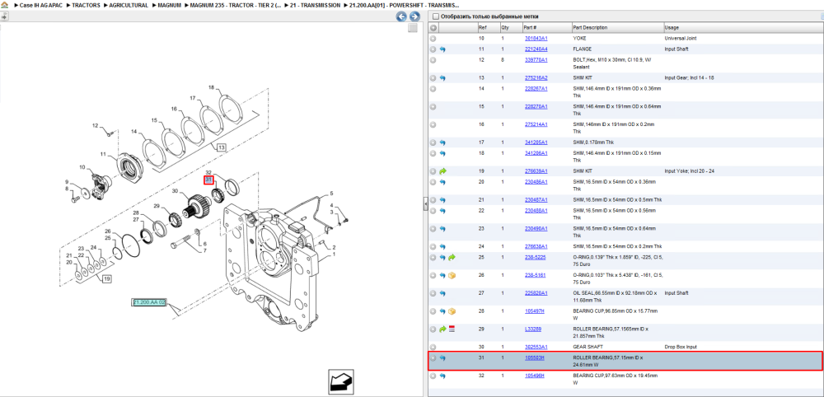Click the green arrow icon in row 25 O-RING
This screenshot has width=824, height=397.
(x=452, y=258)
